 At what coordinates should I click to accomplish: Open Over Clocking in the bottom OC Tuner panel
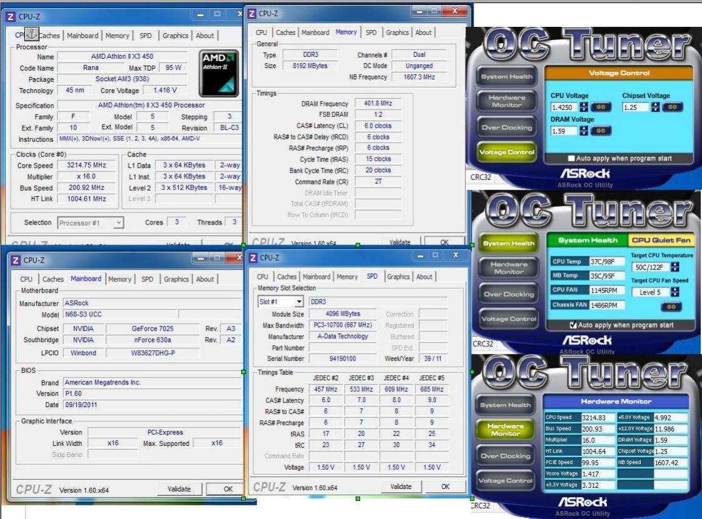[505, 456]
